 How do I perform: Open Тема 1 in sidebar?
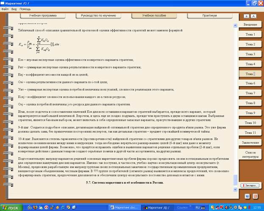point(250,34)
